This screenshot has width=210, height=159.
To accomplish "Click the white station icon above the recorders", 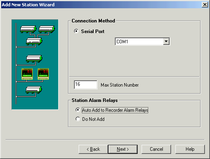I will click(x=34, y=59).
